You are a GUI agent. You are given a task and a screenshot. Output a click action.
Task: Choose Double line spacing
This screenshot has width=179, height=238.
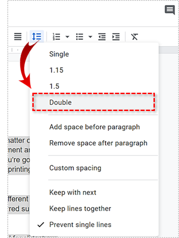click(x=94, y=102)
